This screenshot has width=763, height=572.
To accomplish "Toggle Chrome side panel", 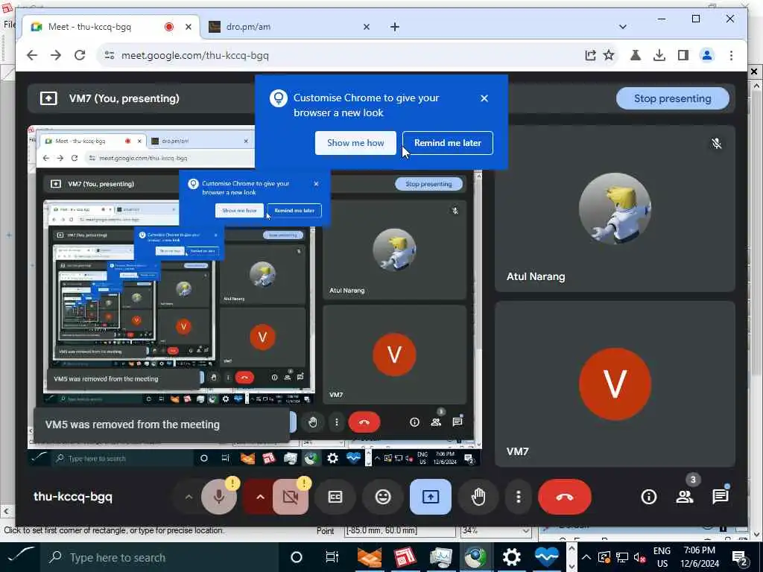I will [x=683, y=55].
